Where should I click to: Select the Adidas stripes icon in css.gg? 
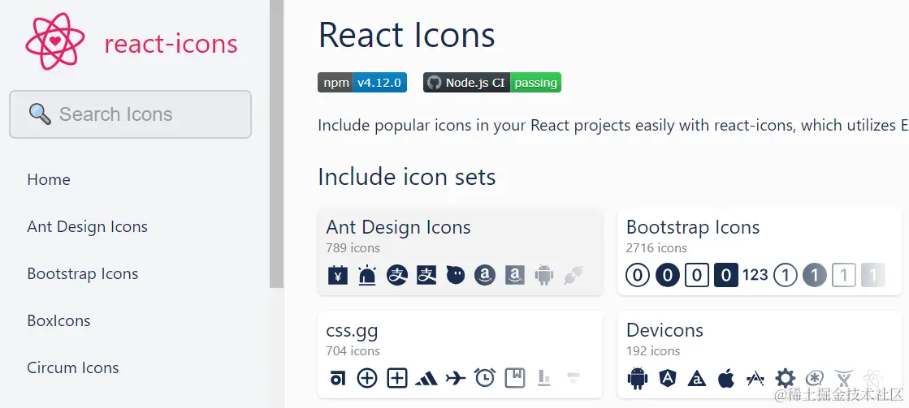click(426, 379)
